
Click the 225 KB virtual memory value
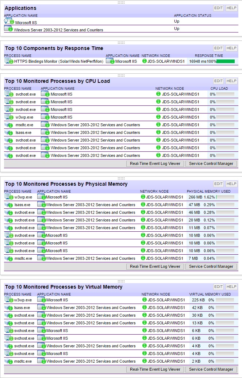pyautogui.click(x=199, y=300)
